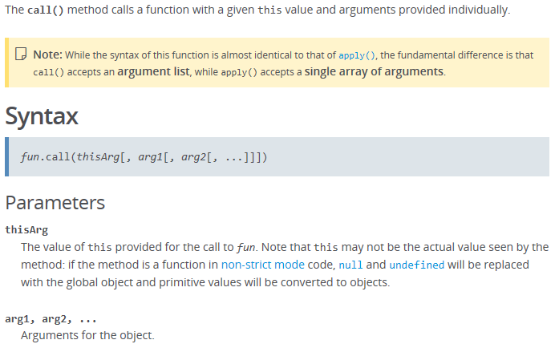559x344 pixels.
Task: Click the "Arguments for the object." description
Action: point(87,335)
